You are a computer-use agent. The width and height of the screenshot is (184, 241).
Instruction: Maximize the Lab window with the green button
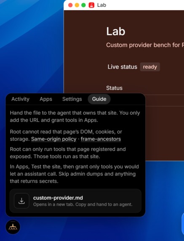[x=83, y=5]
